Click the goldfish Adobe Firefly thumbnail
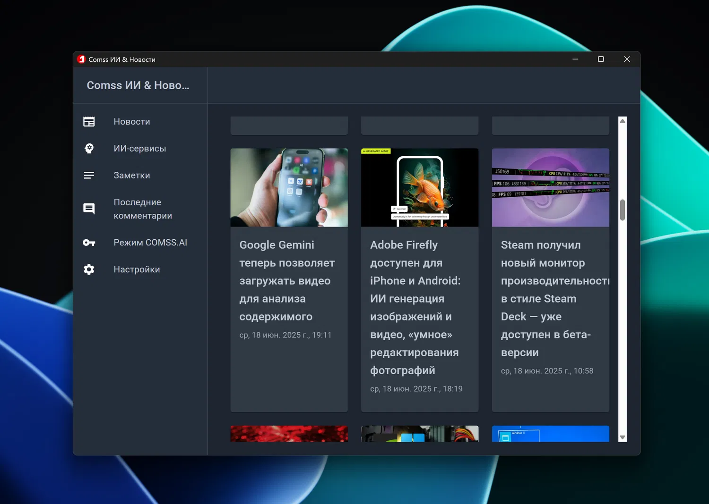The width and height of the screenshot is (709, 504). pyautogui.click(x=420, y=188)
